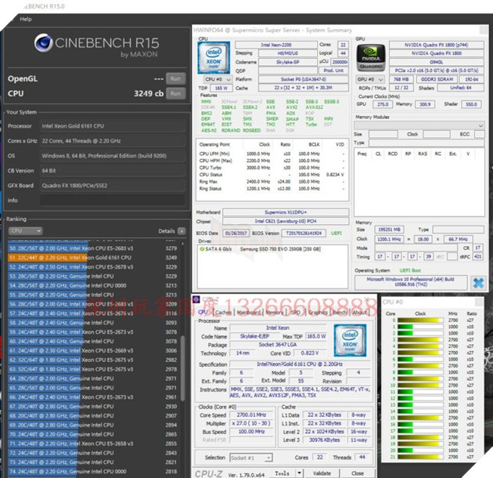Viewport: 493px width, 478px height.
Task: Click the Cinebench R15 sphere logo
Action: (43, 42)
